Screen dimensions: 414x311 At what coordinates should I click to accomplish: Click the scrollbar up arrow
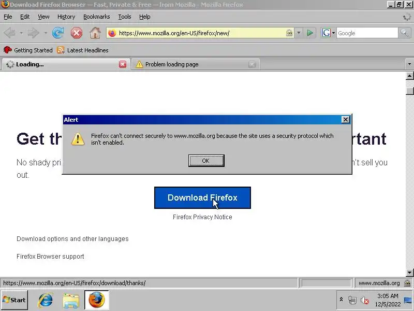click(x=409, y=76)
